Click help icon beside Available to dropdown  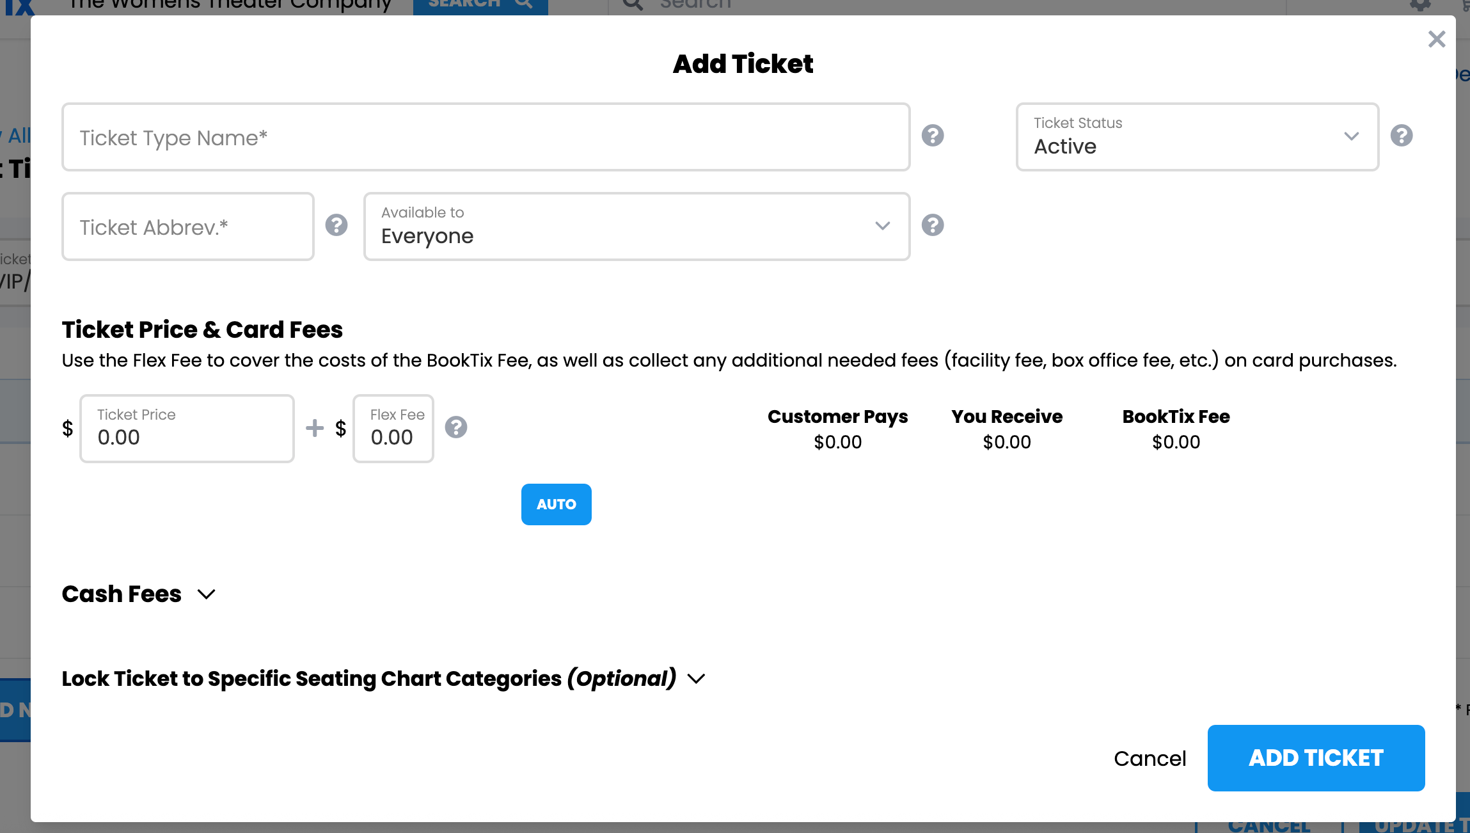[933, 225]
